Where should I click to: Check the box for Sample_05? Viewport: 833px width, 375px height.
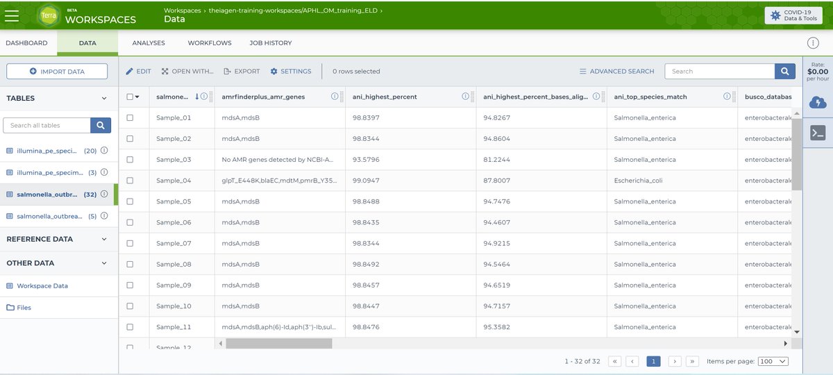click(130, 201)
